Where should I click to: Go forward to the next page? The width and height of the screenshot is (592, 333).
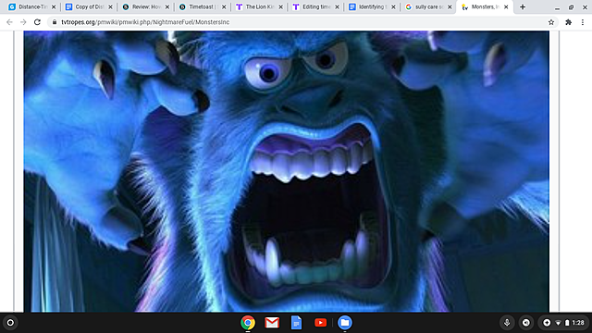(x=23, y=22)
